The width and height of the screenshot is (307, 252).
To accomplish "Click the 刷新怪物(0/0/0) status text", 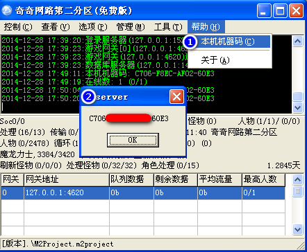I will click(x=31, y=165).
